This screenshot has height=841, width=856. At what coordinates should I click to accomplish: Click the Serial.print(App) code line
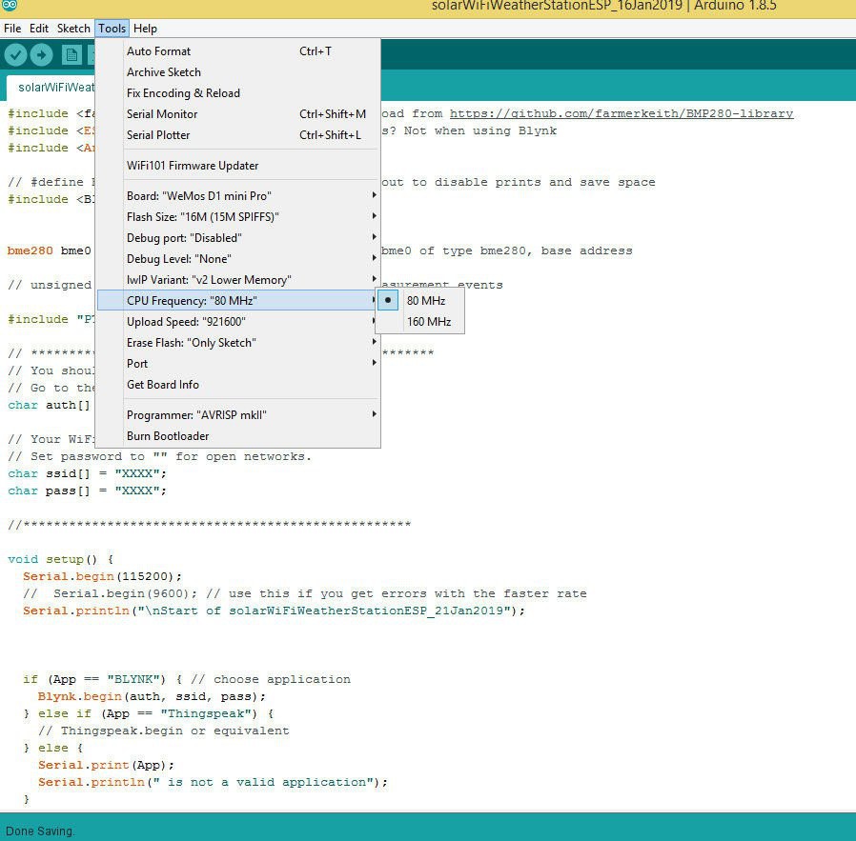pos(106,765)
